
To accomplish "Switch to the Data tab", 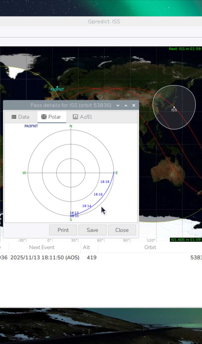I will coord(21,117).
